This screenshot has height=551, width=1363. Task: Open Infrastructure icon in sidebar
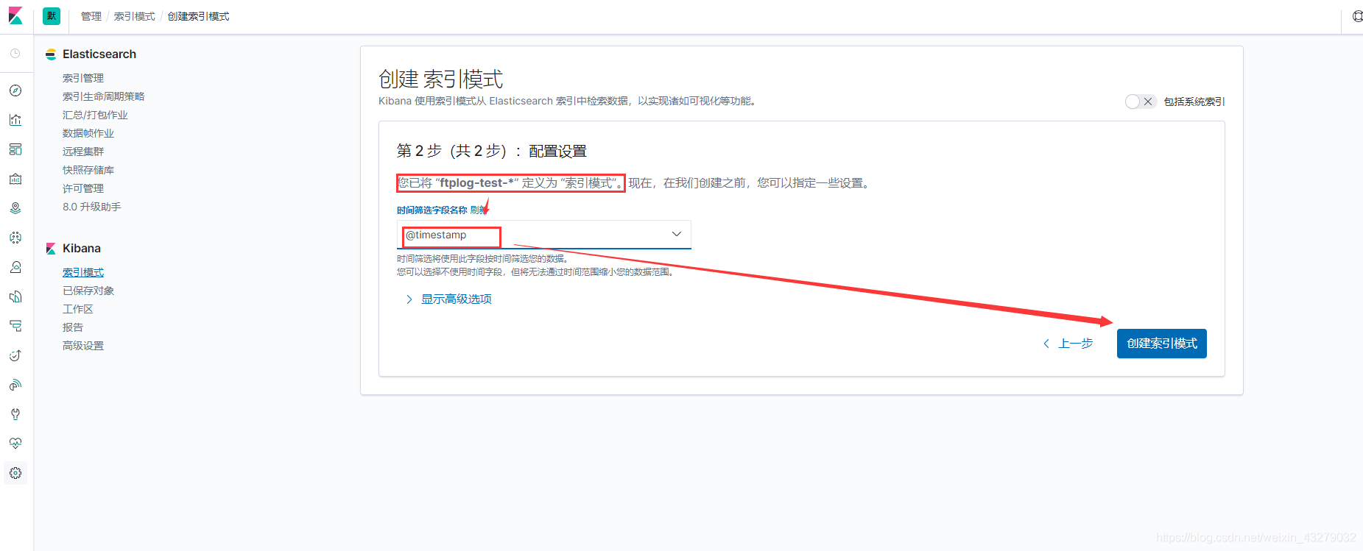15,267
